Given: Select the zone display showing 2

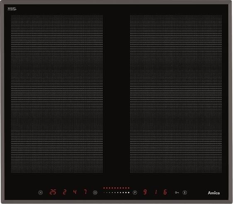Looking at the screenshot, I should tap(65, 192).
